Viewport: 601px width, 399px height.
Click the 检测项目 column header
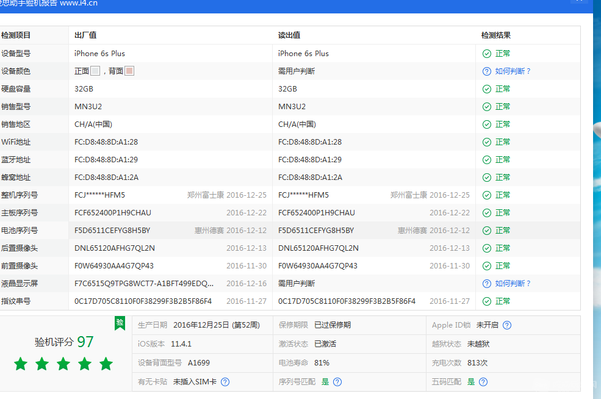(x=16, y=35)
